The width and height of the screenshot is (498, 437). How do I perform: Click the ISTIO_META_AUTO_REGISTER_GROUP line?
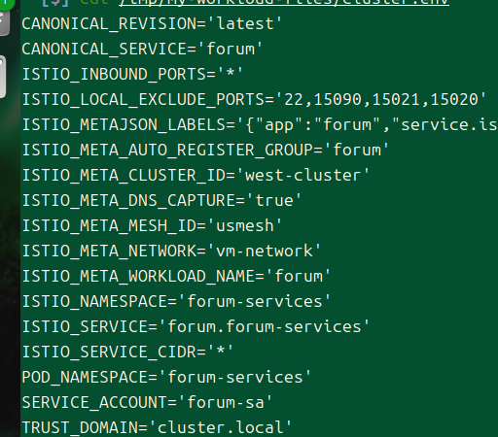pyautogui.click(x=205, y=150)
